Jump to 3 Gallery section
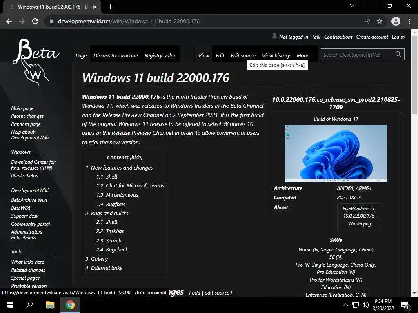418x313 pixels. 96,259
